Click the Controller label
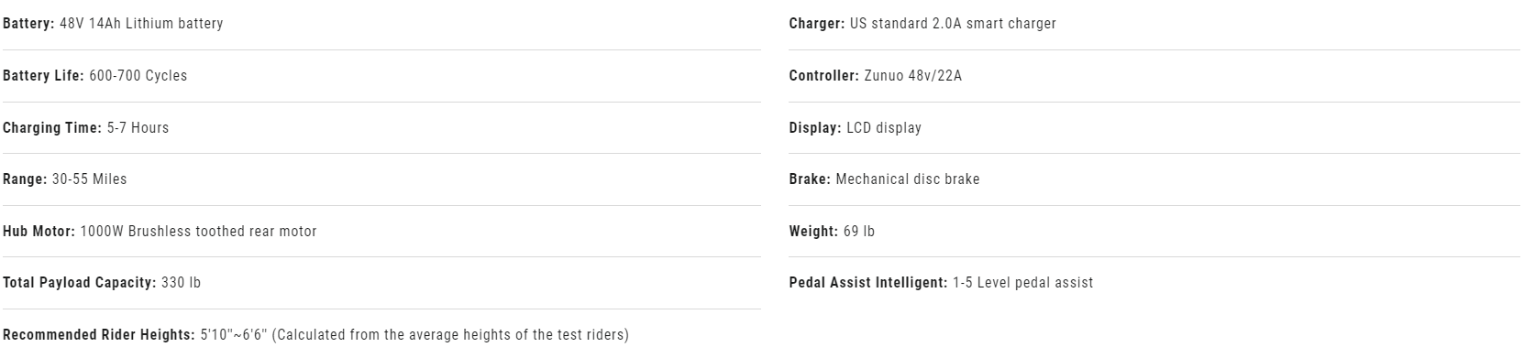Screen dimensions: 1524x347 824,76
